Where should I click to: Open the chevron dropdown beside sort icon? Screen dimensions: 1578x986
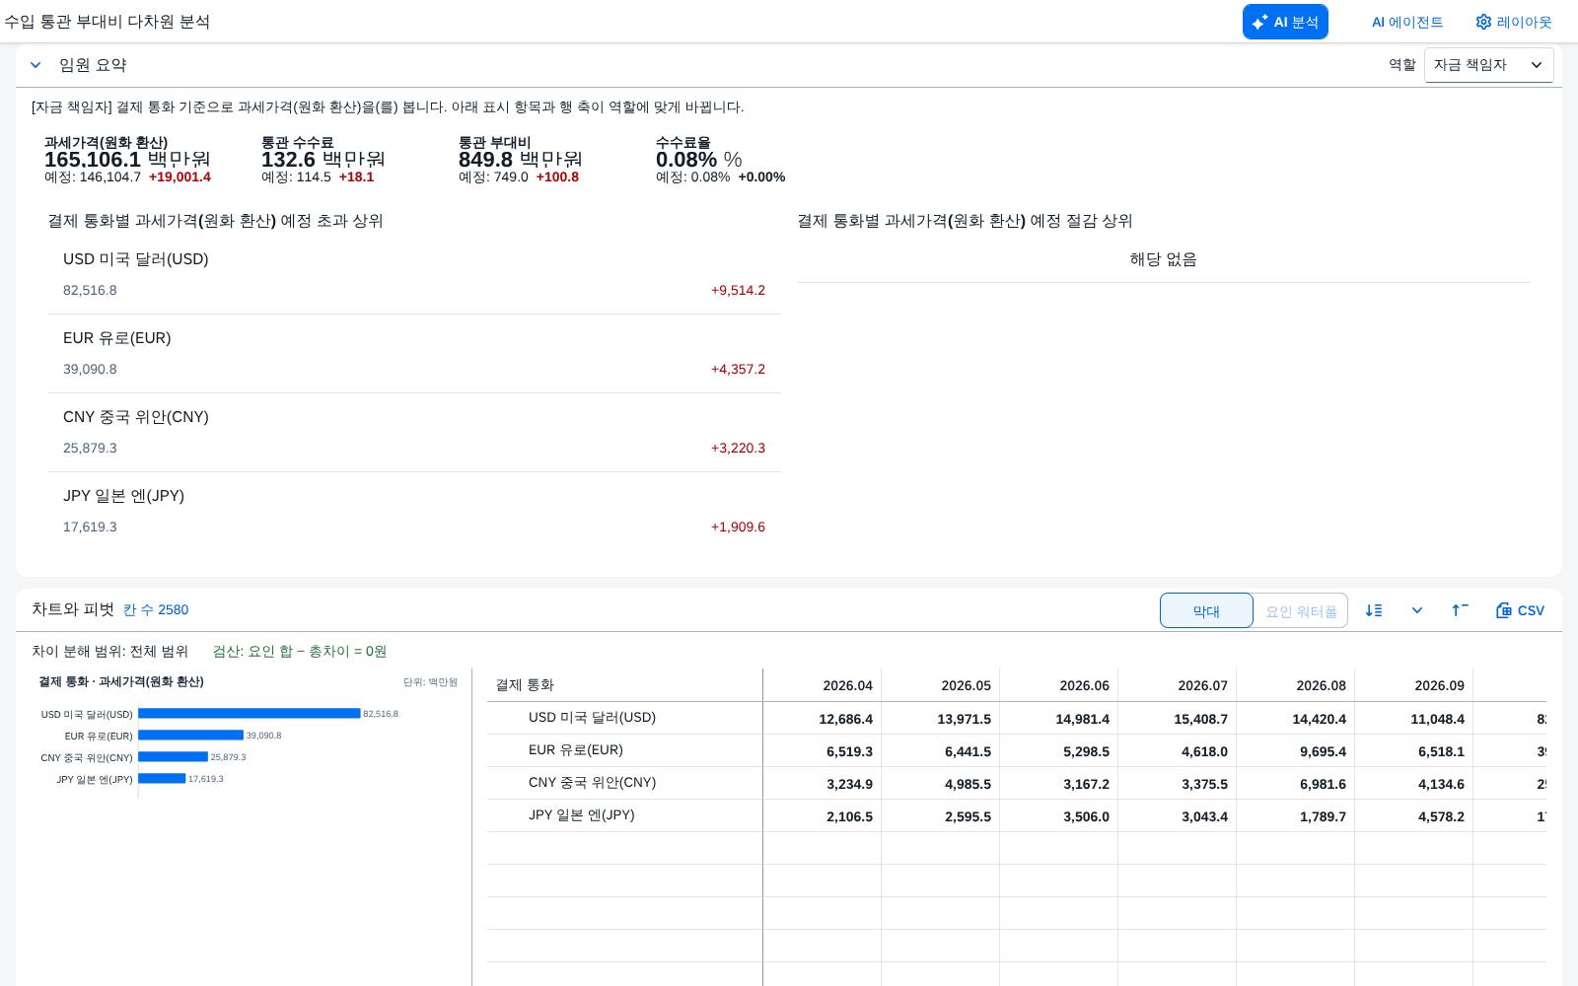click(x=1417, y=610)
